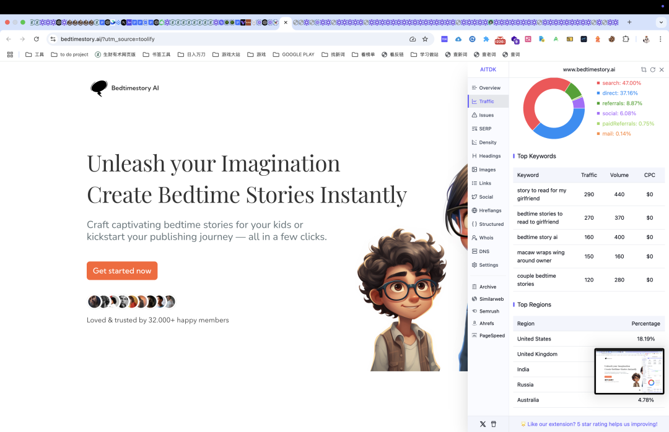Click the Images sidebar icon
The width and height of the screenshot is (669, 432).
pyautogui.click(x=474, y=170)
